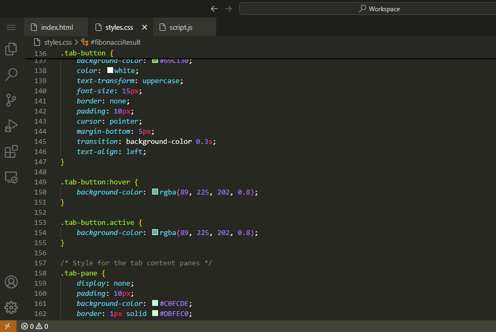Open the Search view icon
The image size is (496, 332).
tap(11, 75)
